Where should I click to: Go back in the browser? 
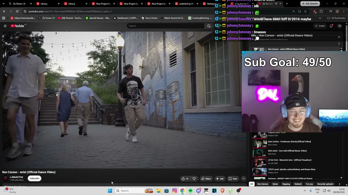[x=4, y=11]
